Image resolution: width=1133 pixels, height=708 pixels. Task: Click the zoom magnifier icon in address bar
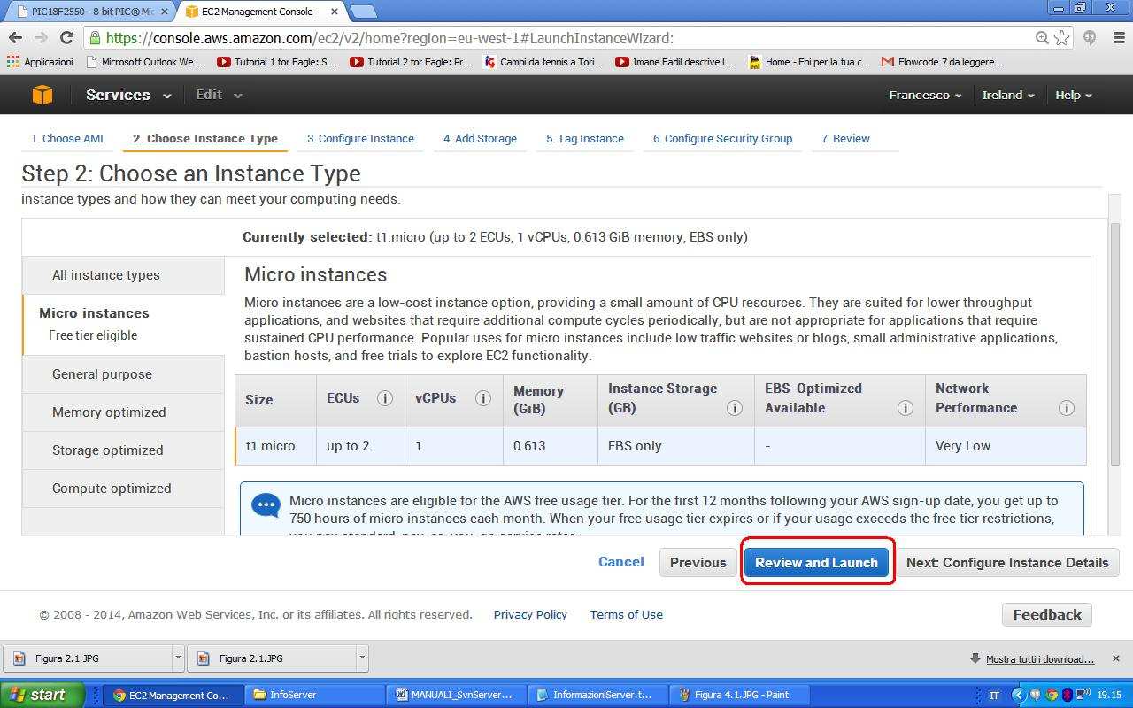click(x=1042, y=37)
